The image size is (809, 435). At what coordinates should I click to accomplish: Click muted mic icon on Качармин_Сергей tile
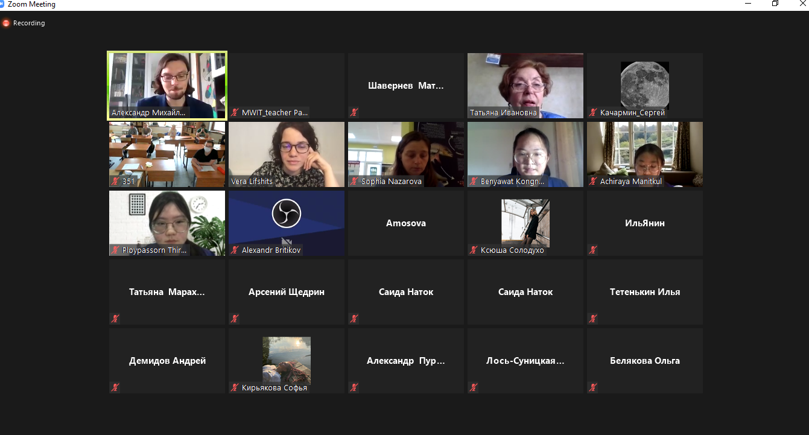tap(594, 113)
